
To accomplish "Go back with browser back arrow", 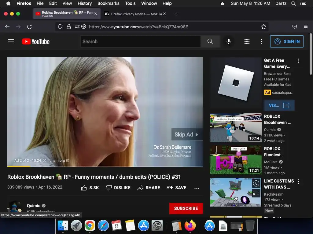I will pyautogui.click(x=7, y=27).
